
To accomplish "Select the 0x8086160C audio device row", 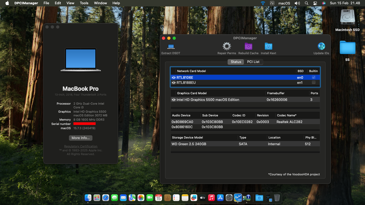I will 245,127.
